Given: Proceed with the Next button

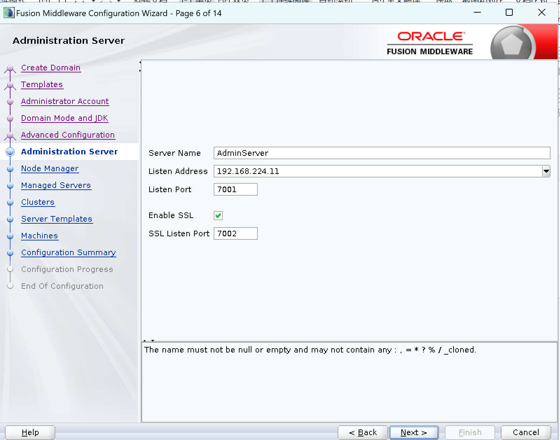Looking at the screenshot, I should pyautogui.click(x=414, y=432).
